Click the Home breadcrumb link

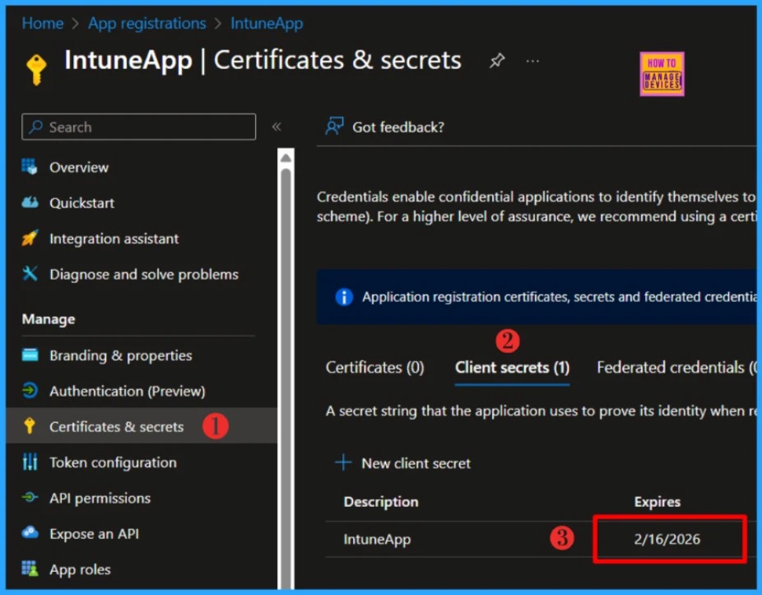click(x=43, y=23)
